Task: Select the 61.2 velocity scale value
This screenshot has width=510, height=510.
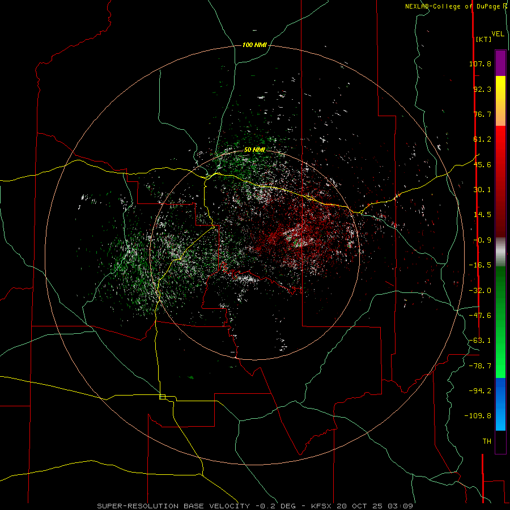Action: pos(482,139)
